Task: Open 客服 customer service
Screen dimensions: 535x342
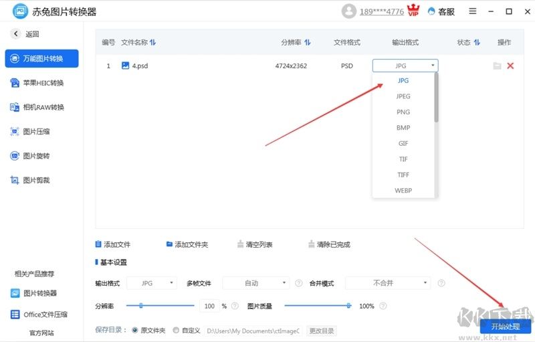Action: click(441, 11)
